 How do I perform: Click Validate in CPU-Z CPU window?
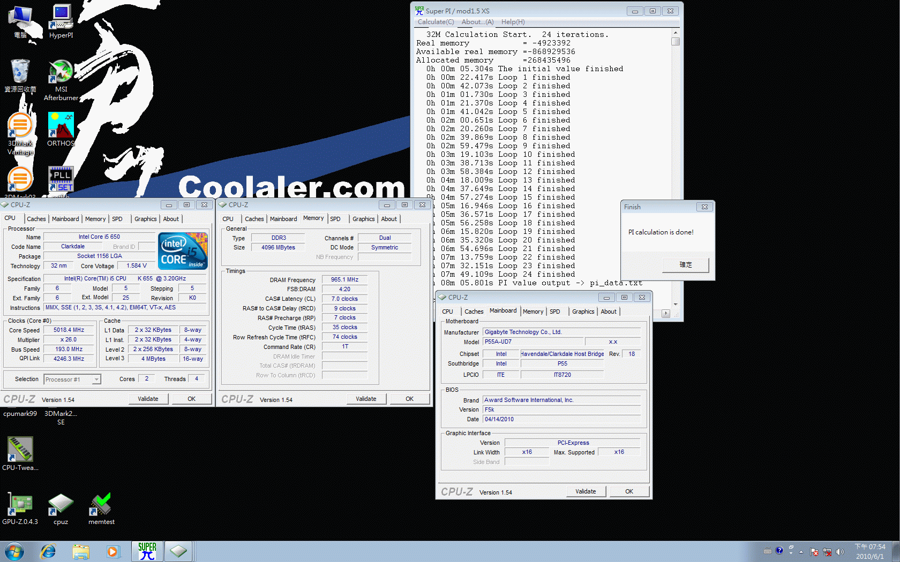148,399
